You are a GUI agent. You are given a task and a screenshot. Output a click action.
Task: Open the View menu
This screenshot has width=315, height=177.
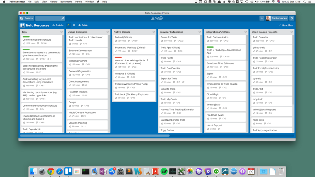tap(44, 2)
